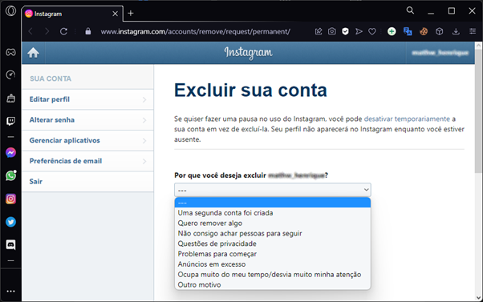
Task: Click the page vertical scrollbar thumb
Action: tap(478, 111)
